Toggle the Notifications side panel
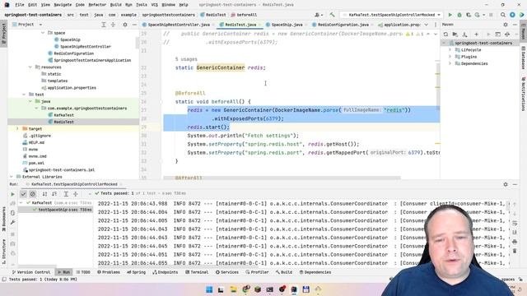This screenshot has height=296, width=527. click(524, 94)
